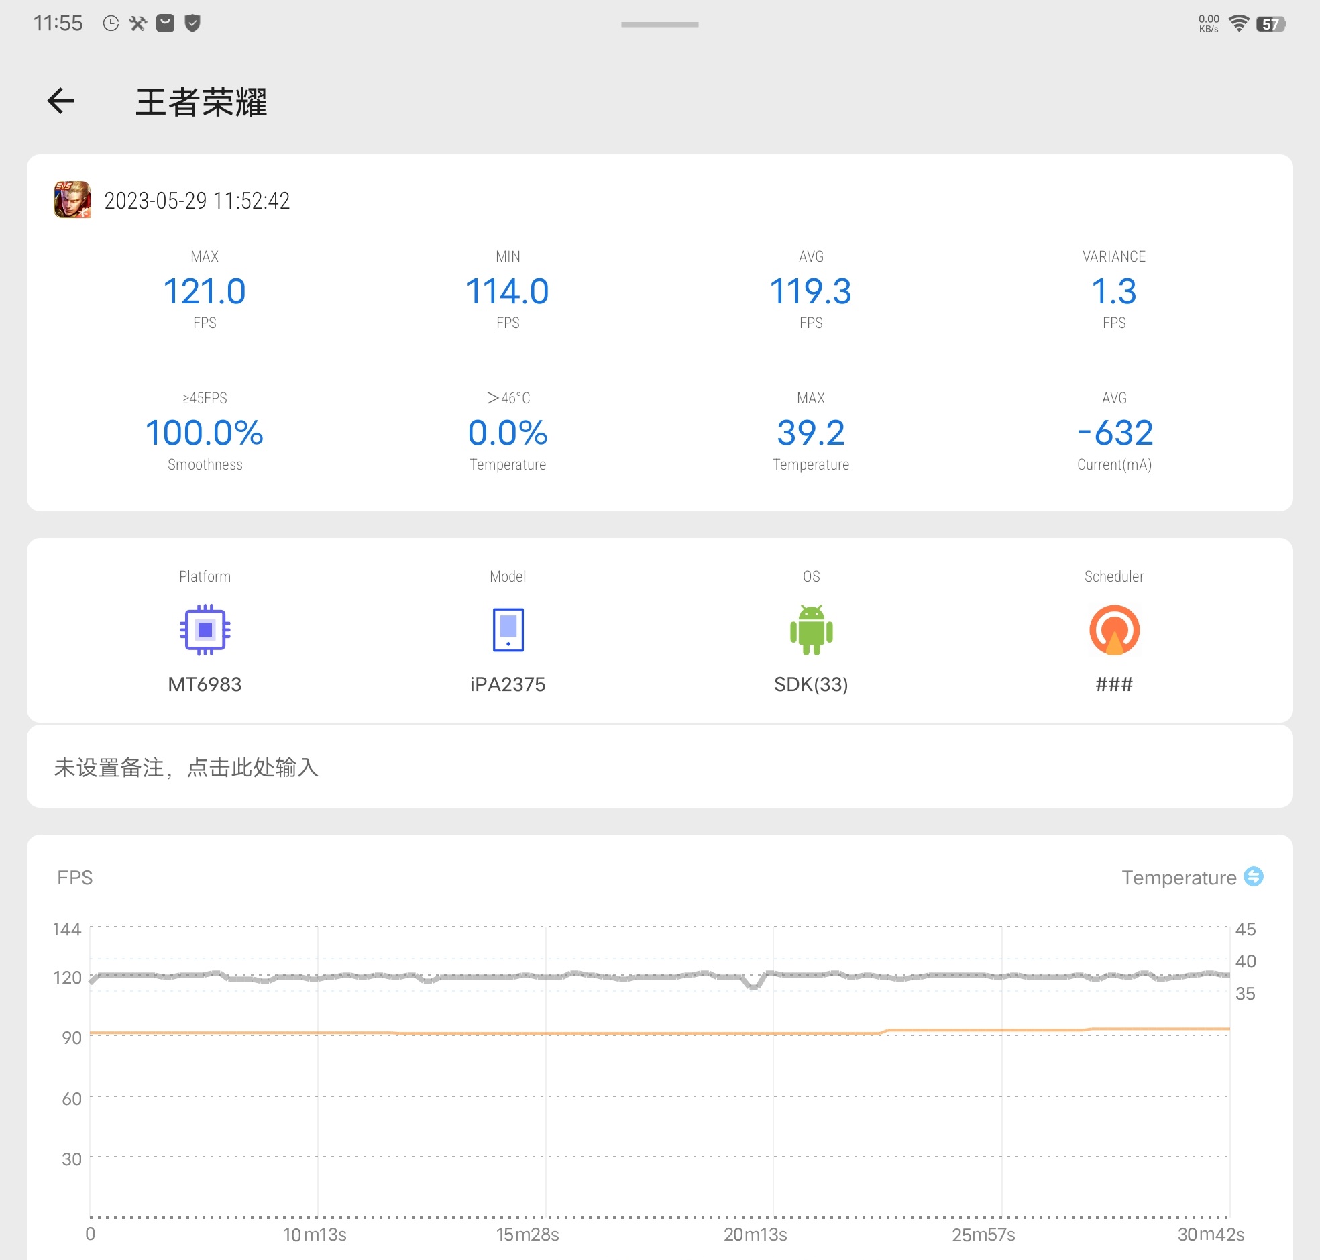Tap the FPS chart title
Screen dimensions: 1320x1260
[x=74, y=877]
